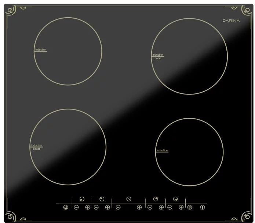
Task: Decrease power for front-left zone
Action: click(x=76, y=208)
